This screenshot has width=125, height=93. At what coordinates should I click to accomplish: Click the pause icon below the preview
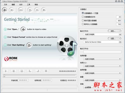coord(13,71)
